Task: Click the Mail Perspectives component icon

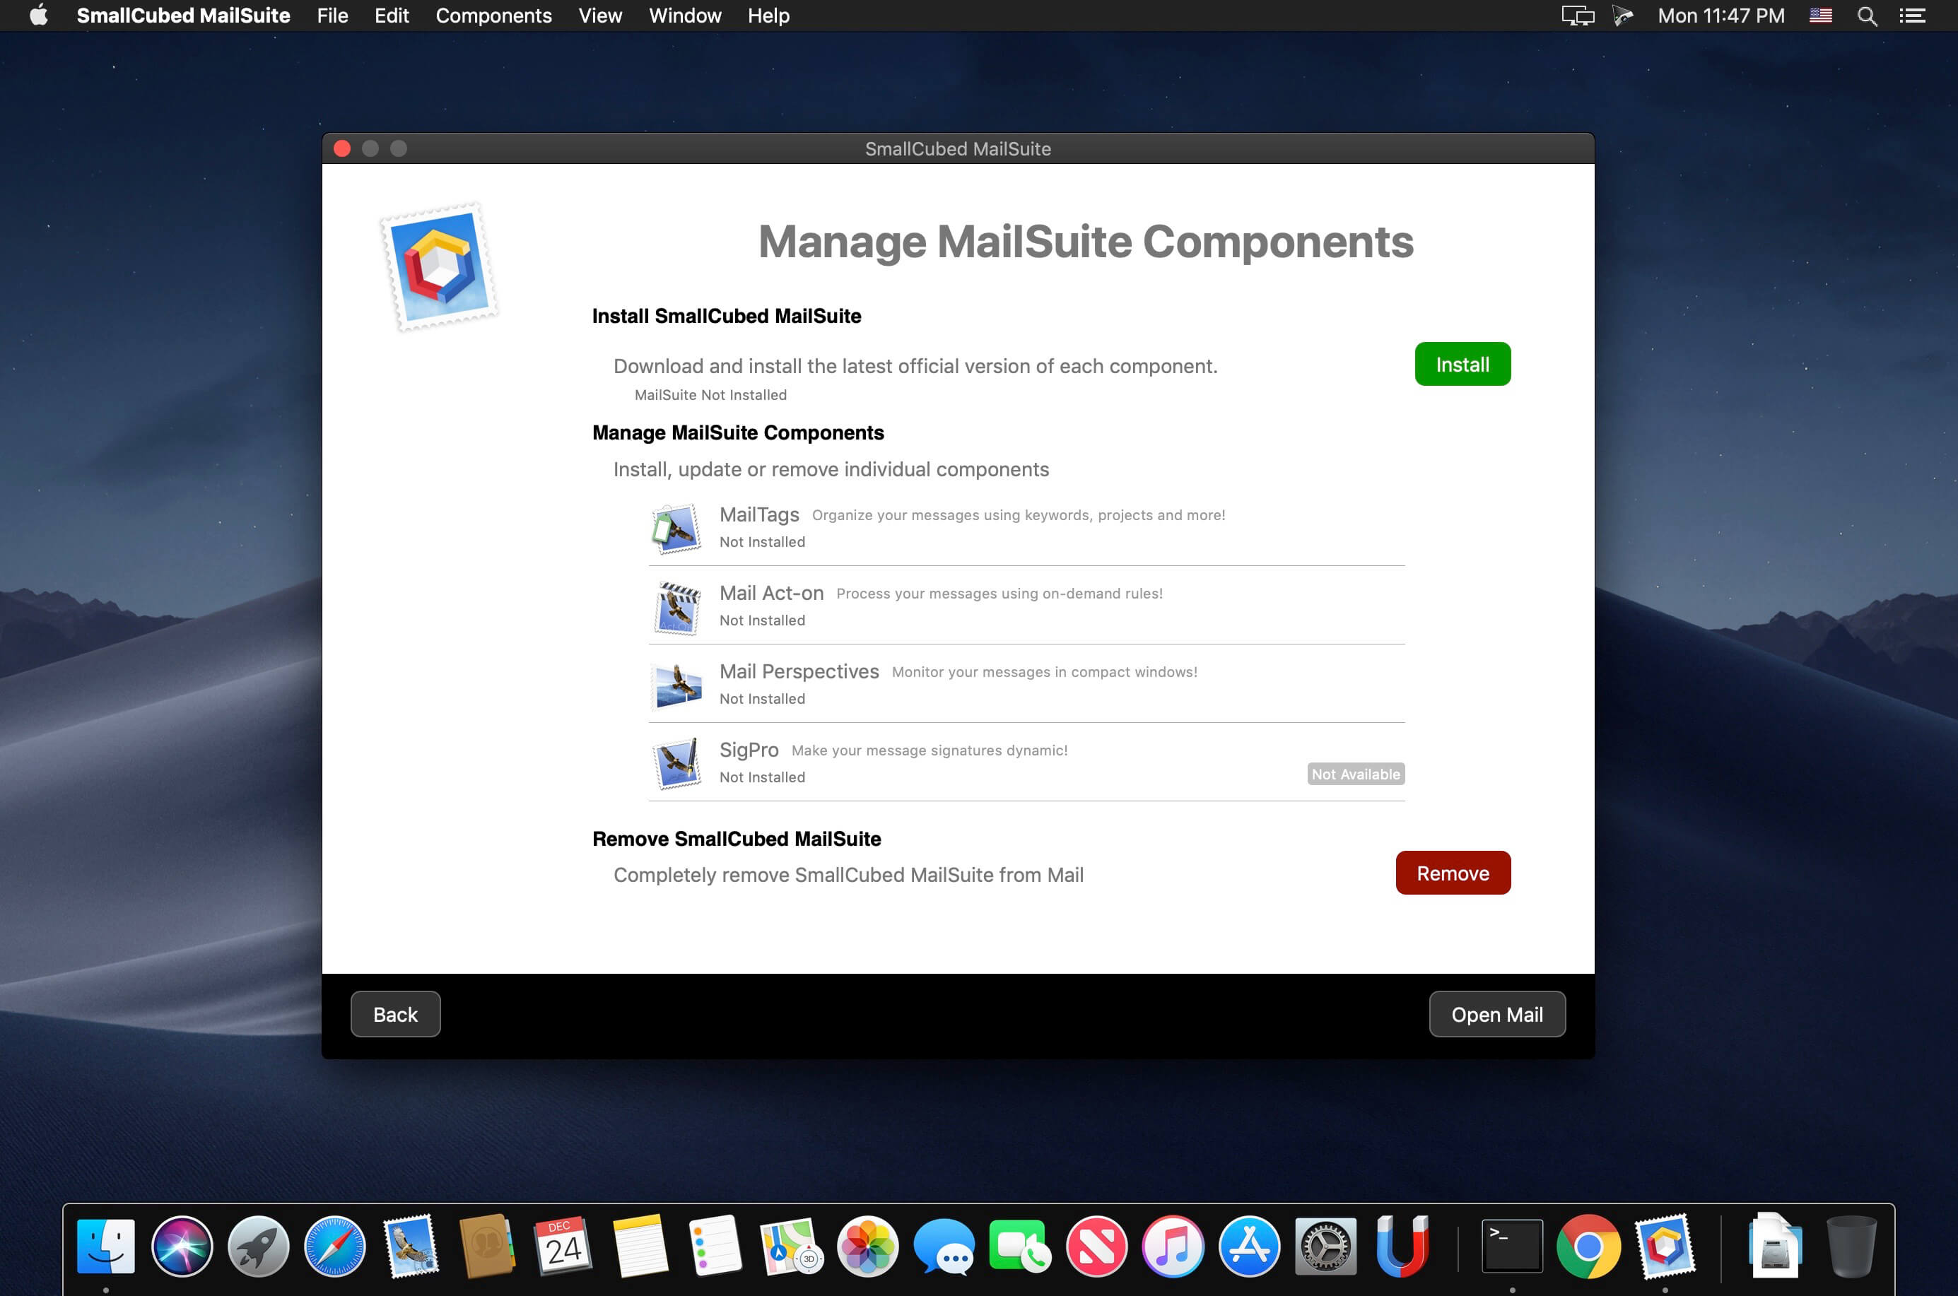Action: (x=676, y=685)
